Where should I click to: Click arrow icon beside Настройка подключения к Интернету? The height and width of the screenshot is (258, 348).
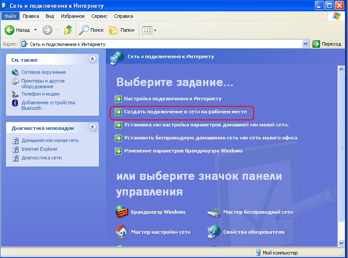pos(118,99)
